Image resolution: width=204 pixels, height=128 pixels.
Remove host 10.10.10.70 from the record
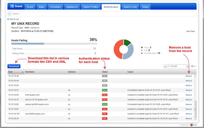(x=189, y=100)
